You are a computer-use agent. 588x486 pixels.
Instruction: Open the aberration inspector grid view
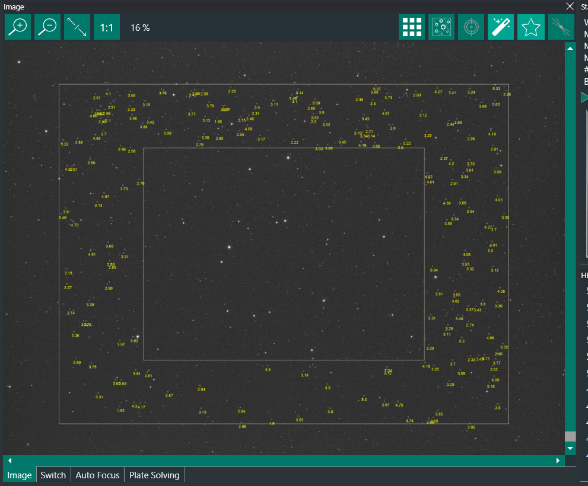point(412,27)
